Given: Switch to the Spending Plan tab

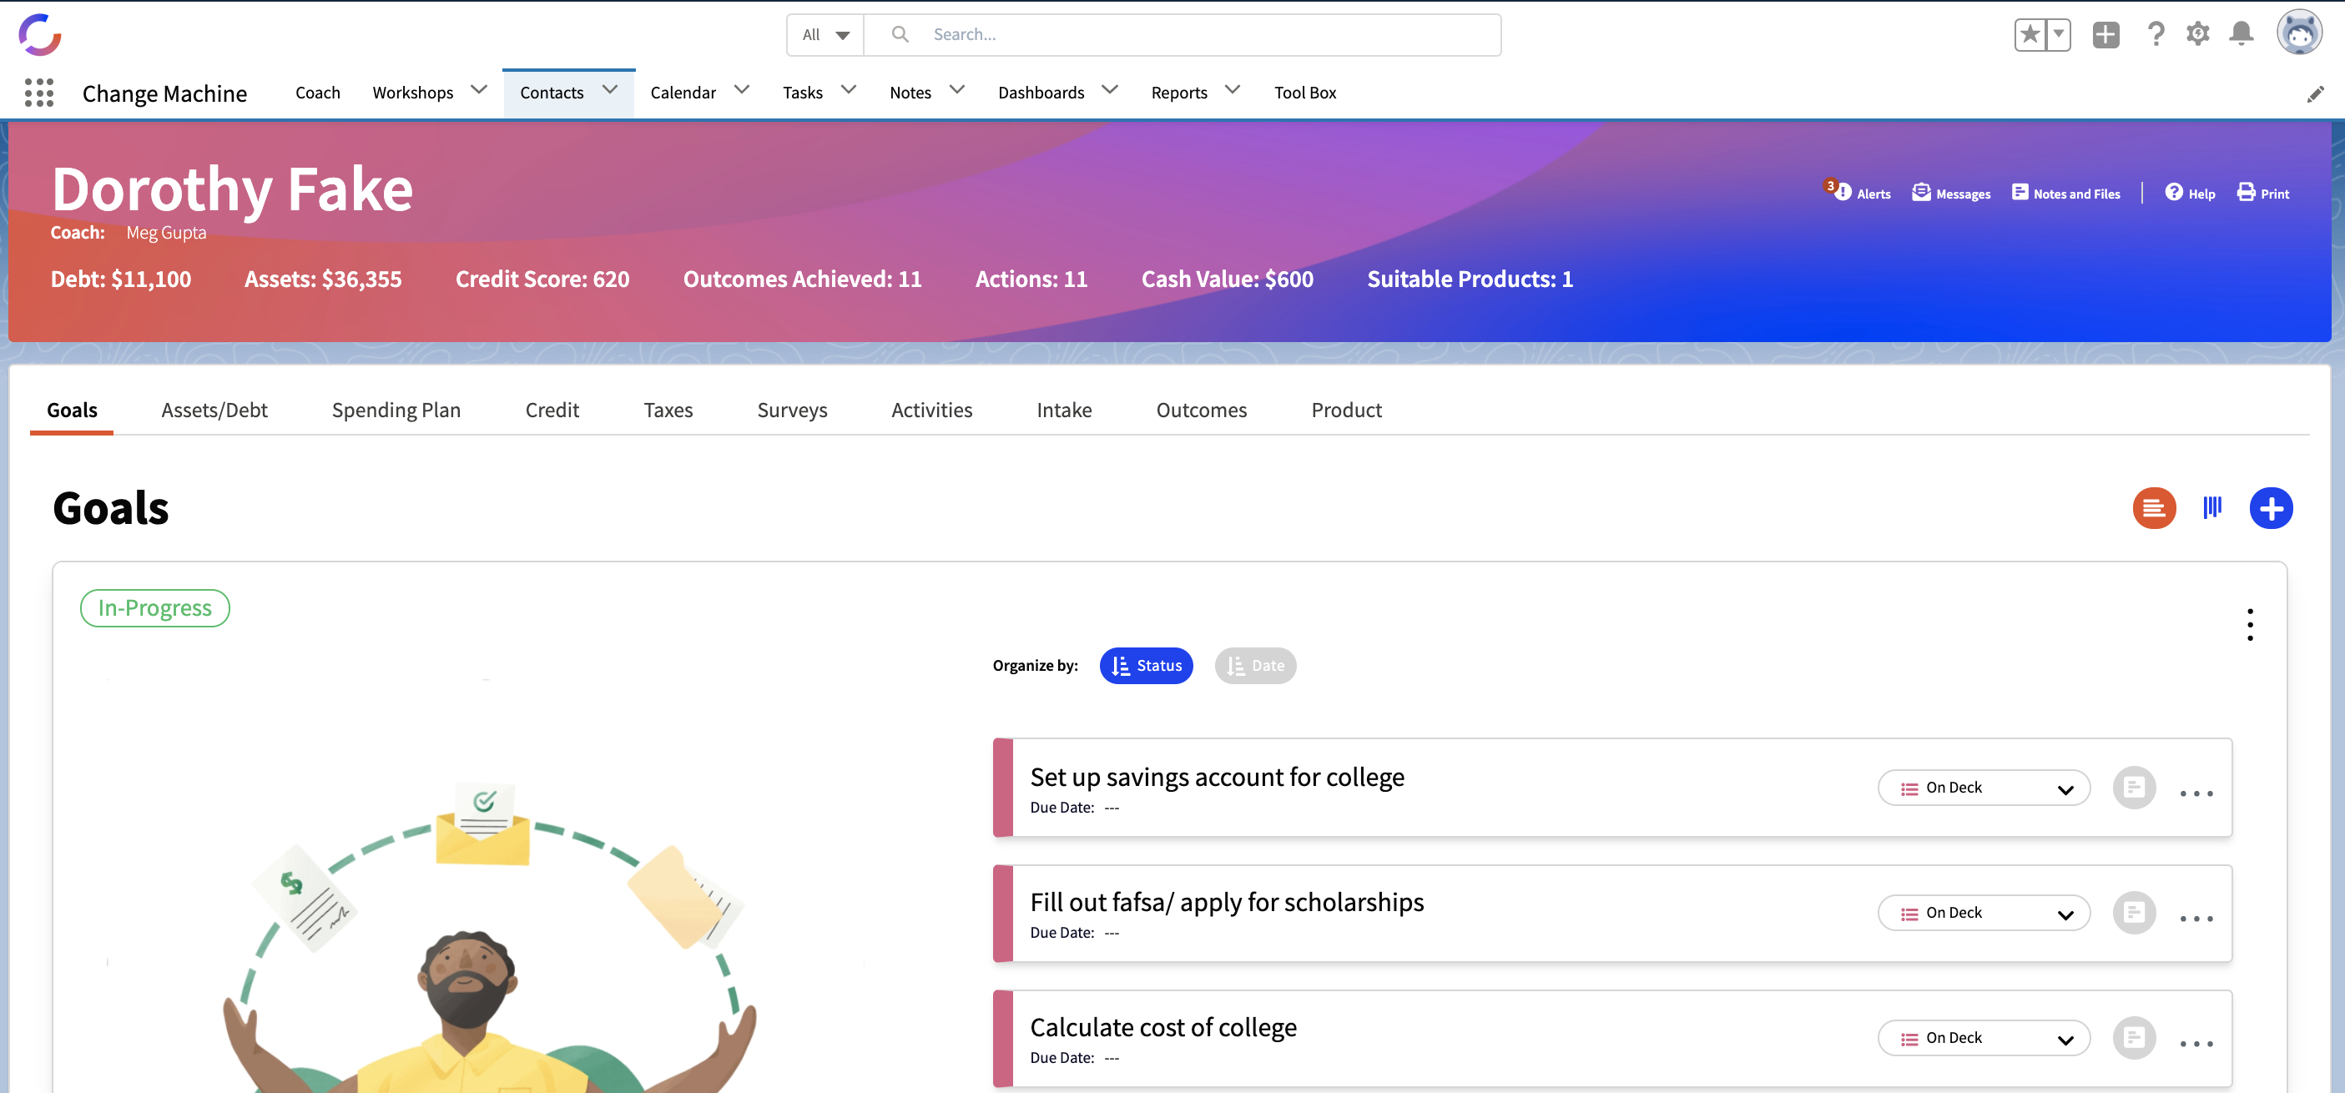Looking at the screenshot, I should pos(396,410).
